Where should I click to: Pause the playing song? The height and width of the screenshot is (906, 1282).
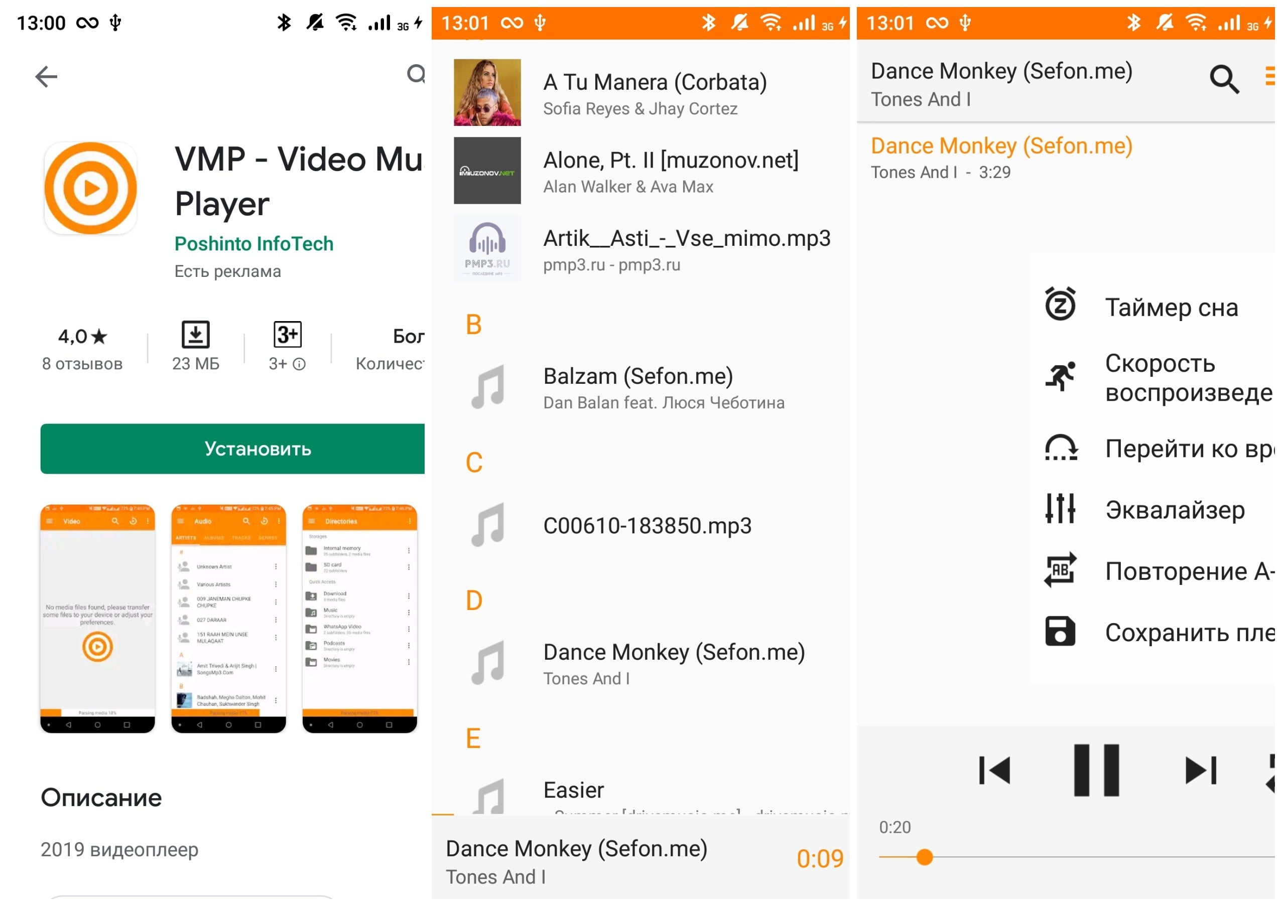click(1097, 771)
